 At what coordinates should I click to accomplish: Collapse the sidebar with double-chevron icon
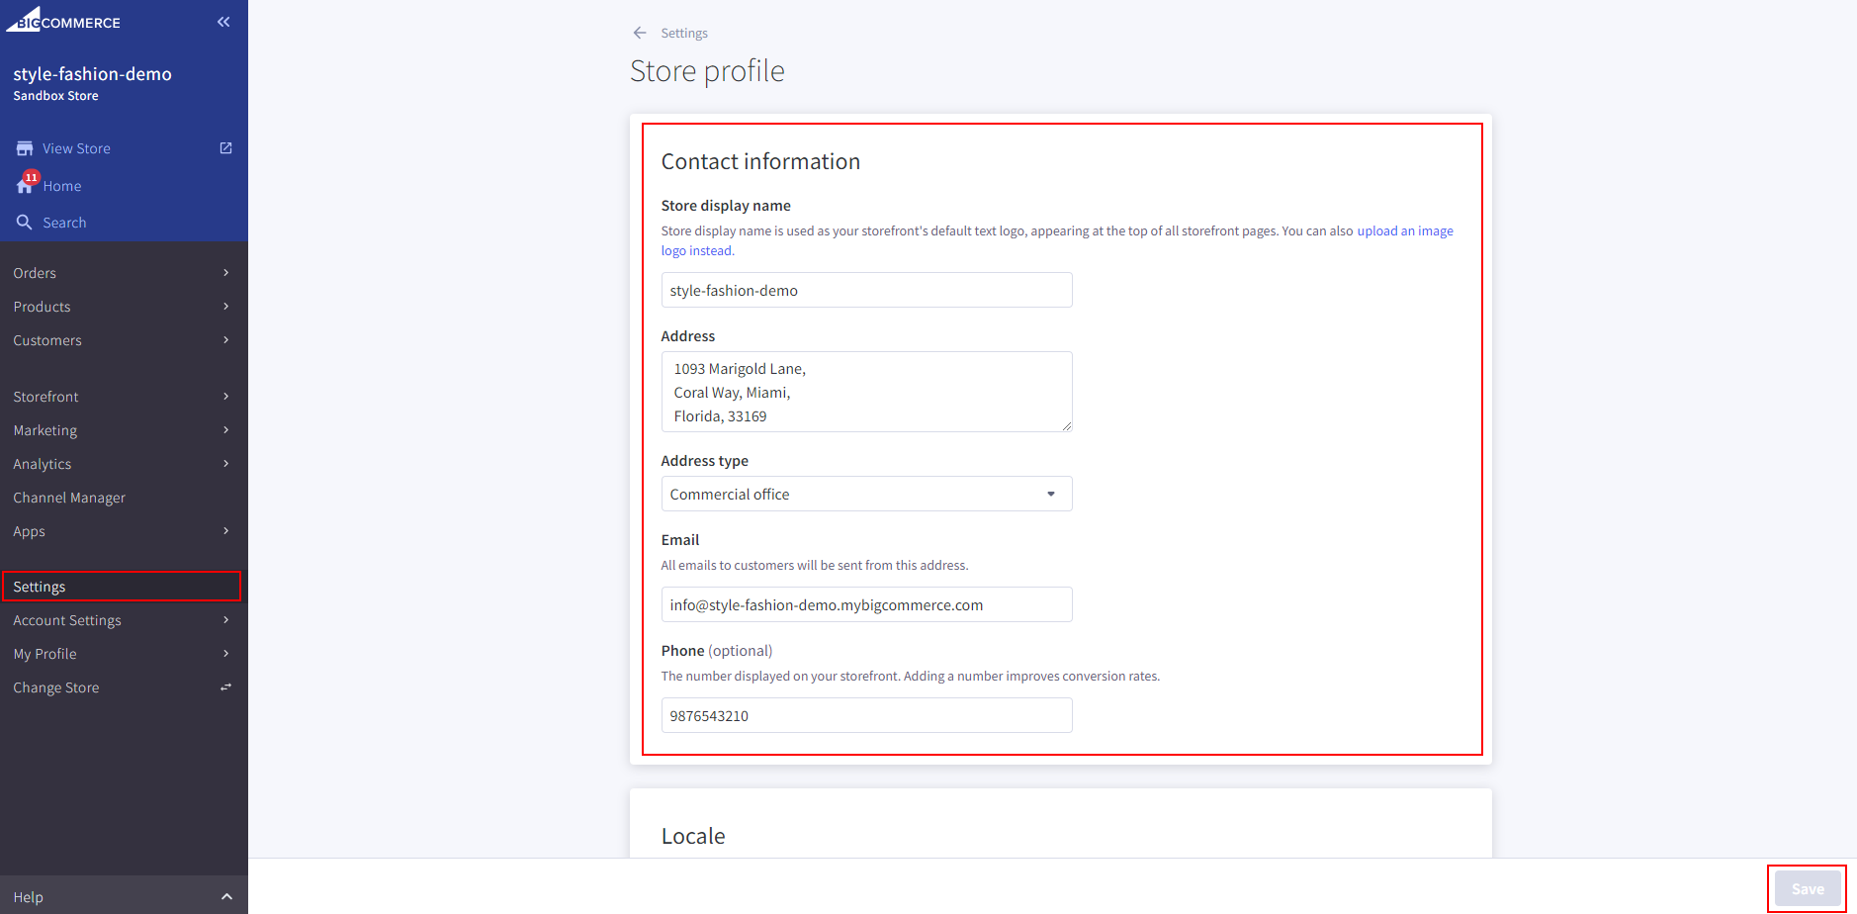[223, 22]
